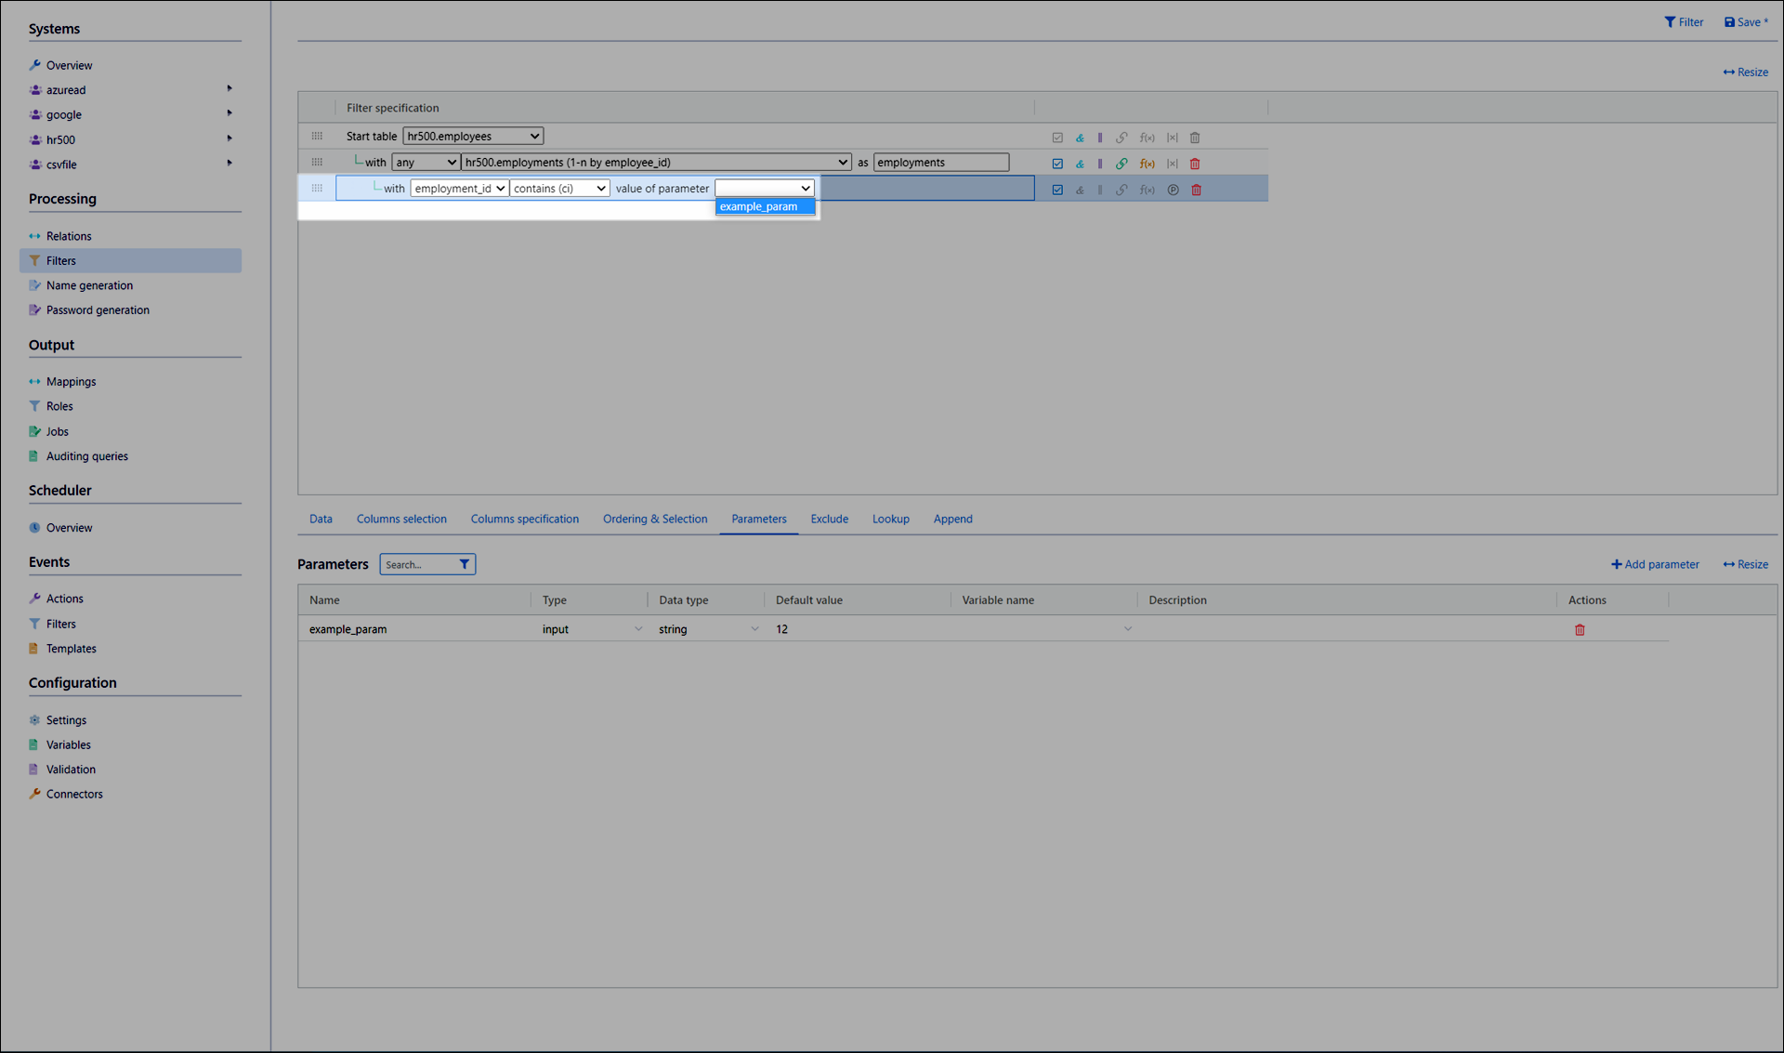Click the blue ampersand AND icon on employments row
This screenshot has width=1784, height=1053.
(1080, 164)
